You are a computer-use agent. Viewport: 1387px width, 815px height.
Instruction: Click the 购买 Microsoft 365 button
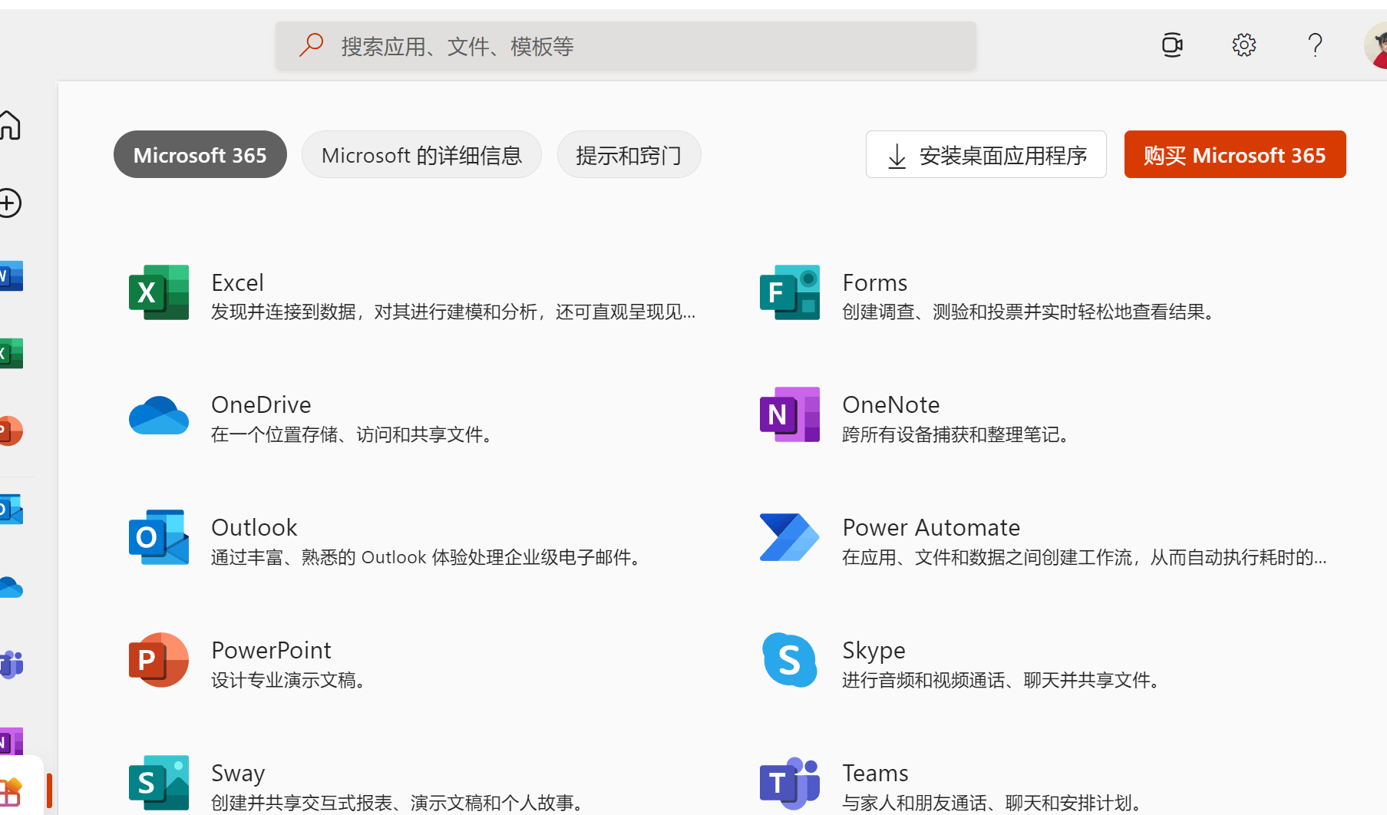(x=1235, y=154)
